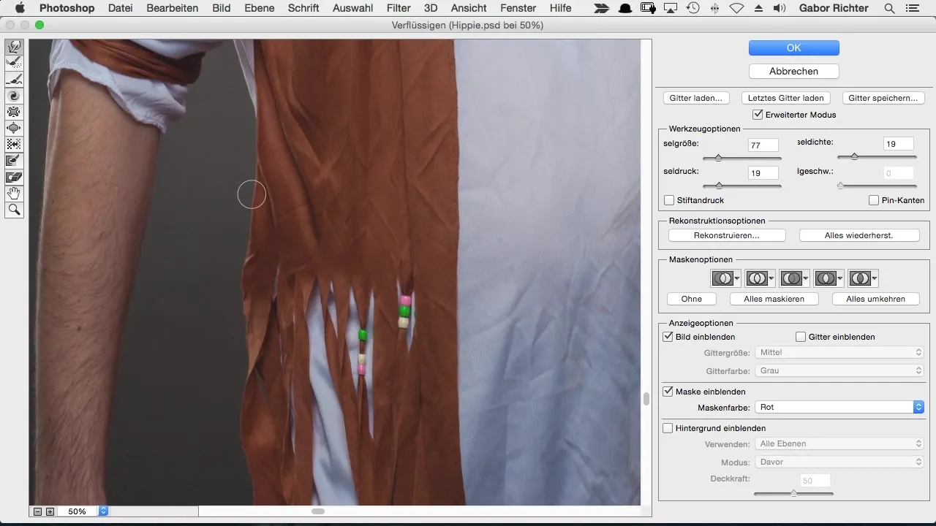This screenshot has width=936, height=526.
Task: Select the Pucker tool
Action: click(14, 112)
